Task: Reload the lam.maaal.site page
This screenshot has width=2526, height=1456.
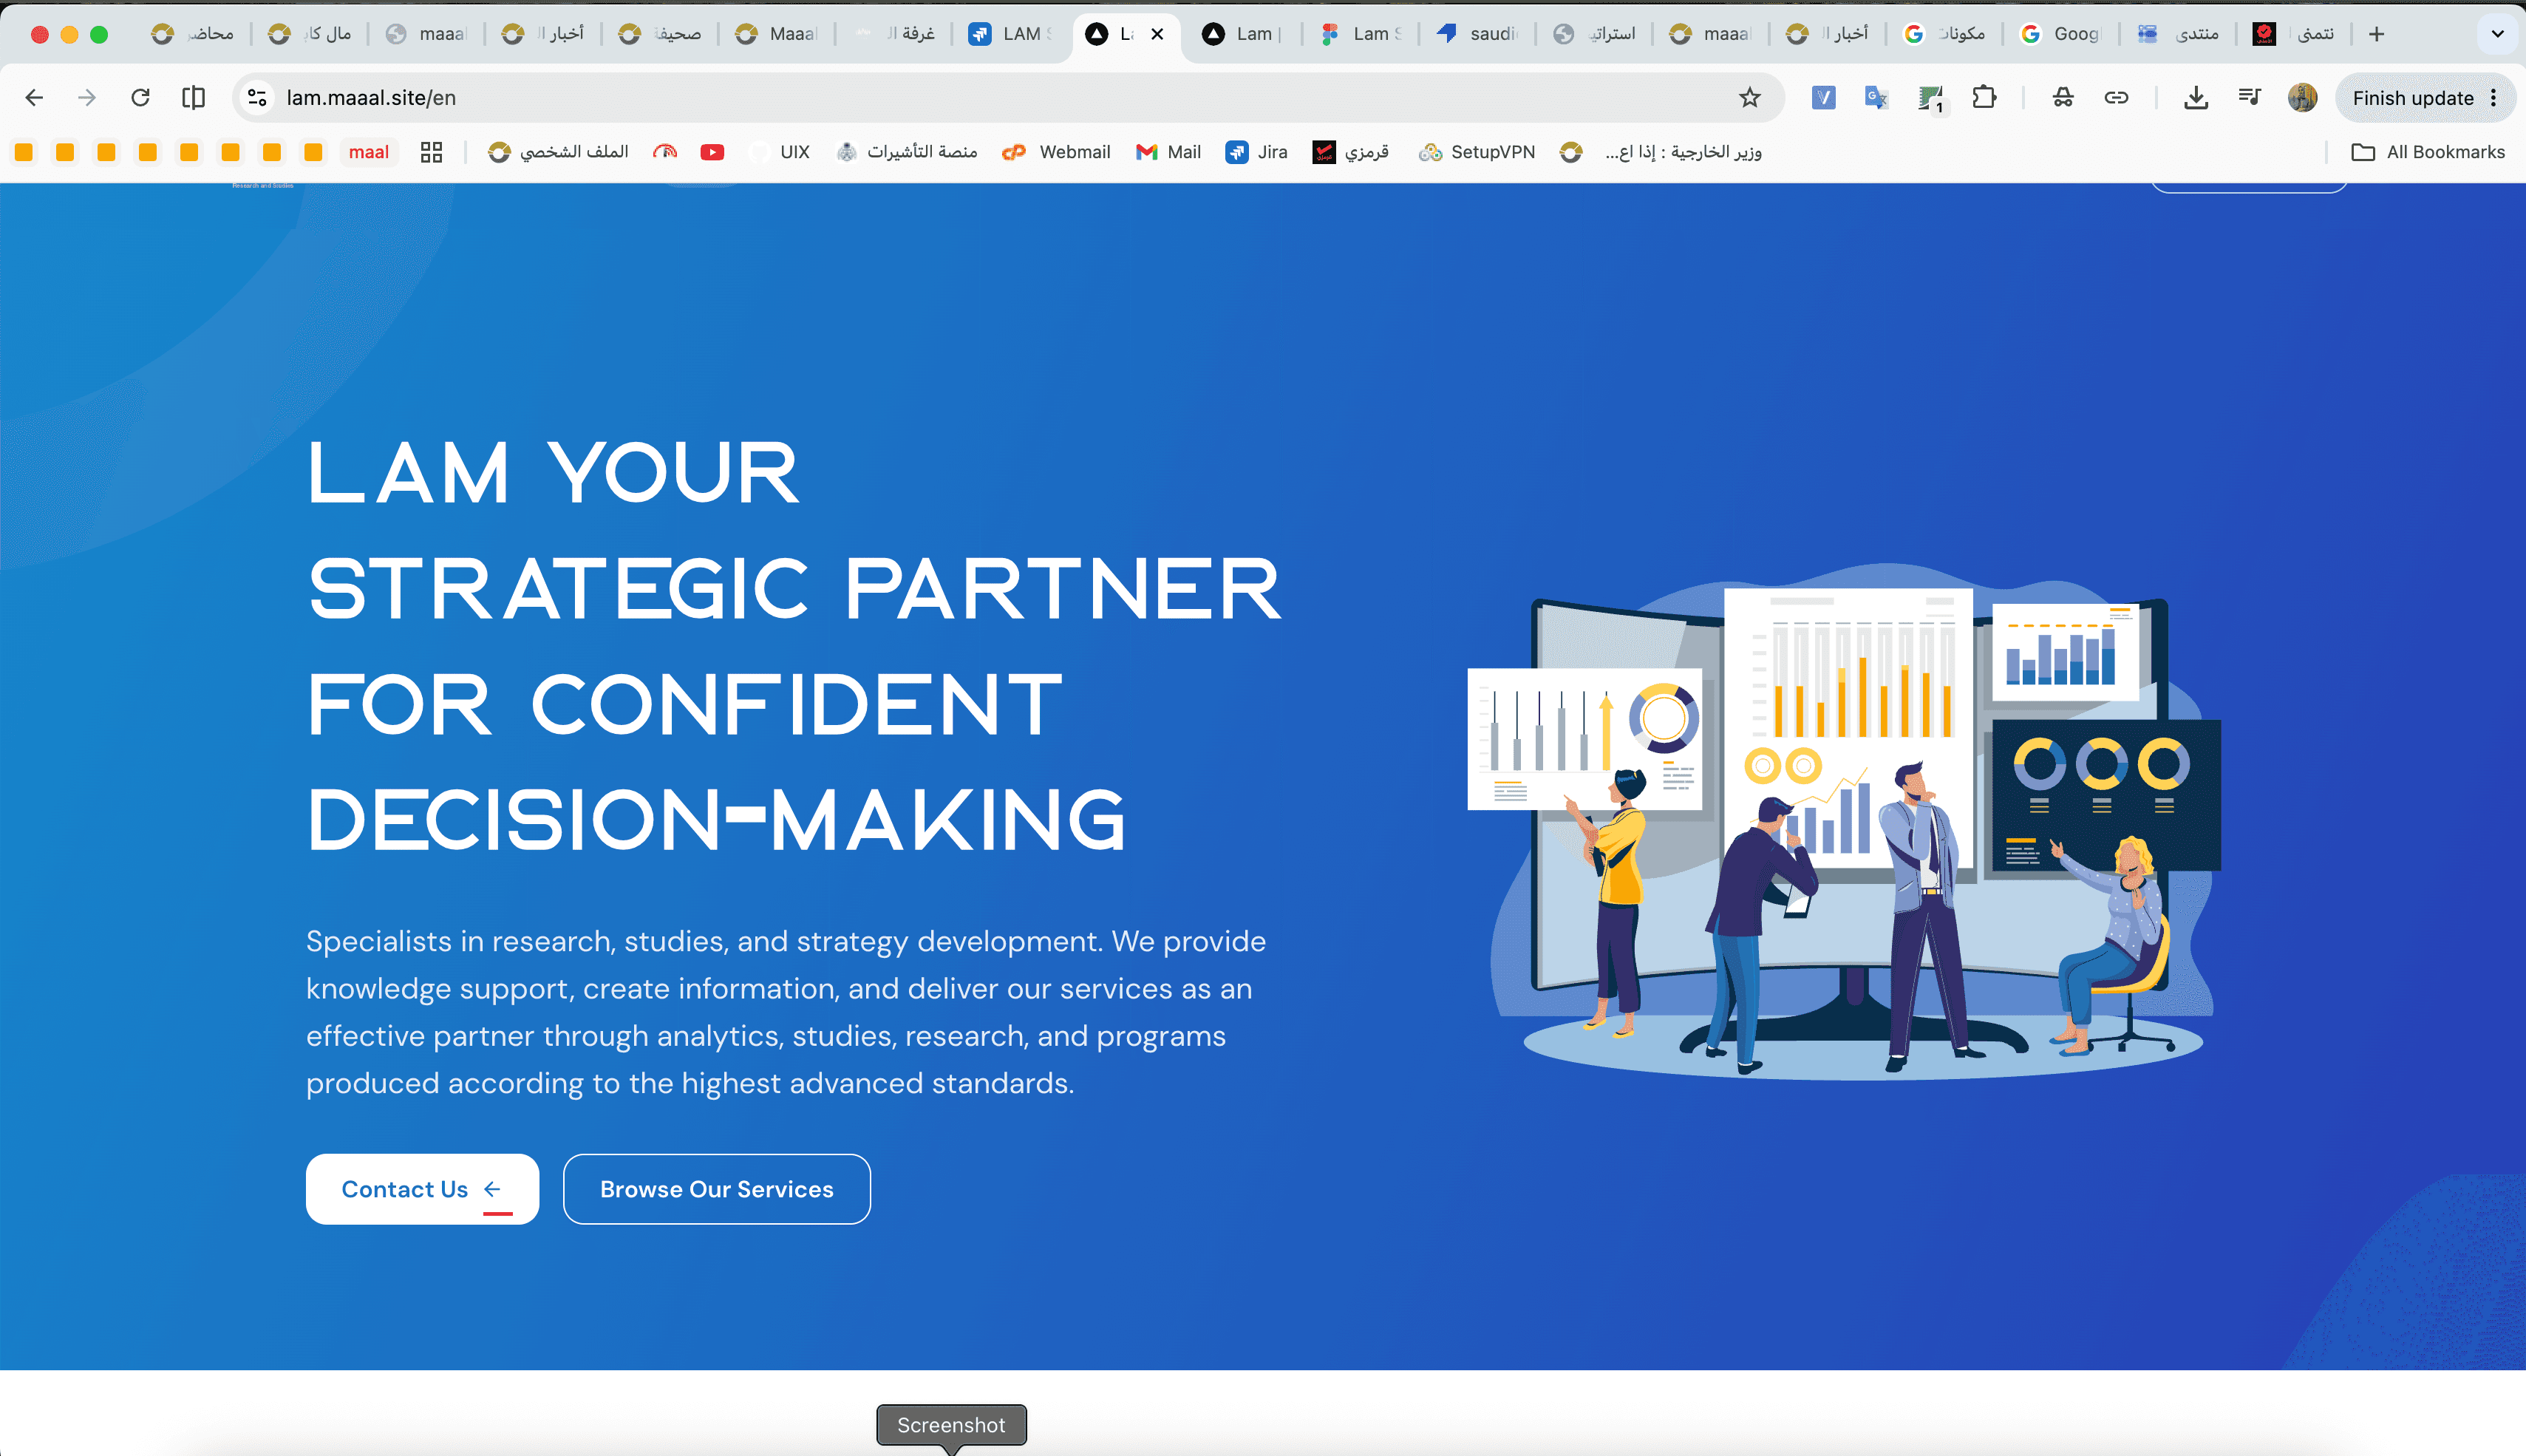Action: point(140,97)
